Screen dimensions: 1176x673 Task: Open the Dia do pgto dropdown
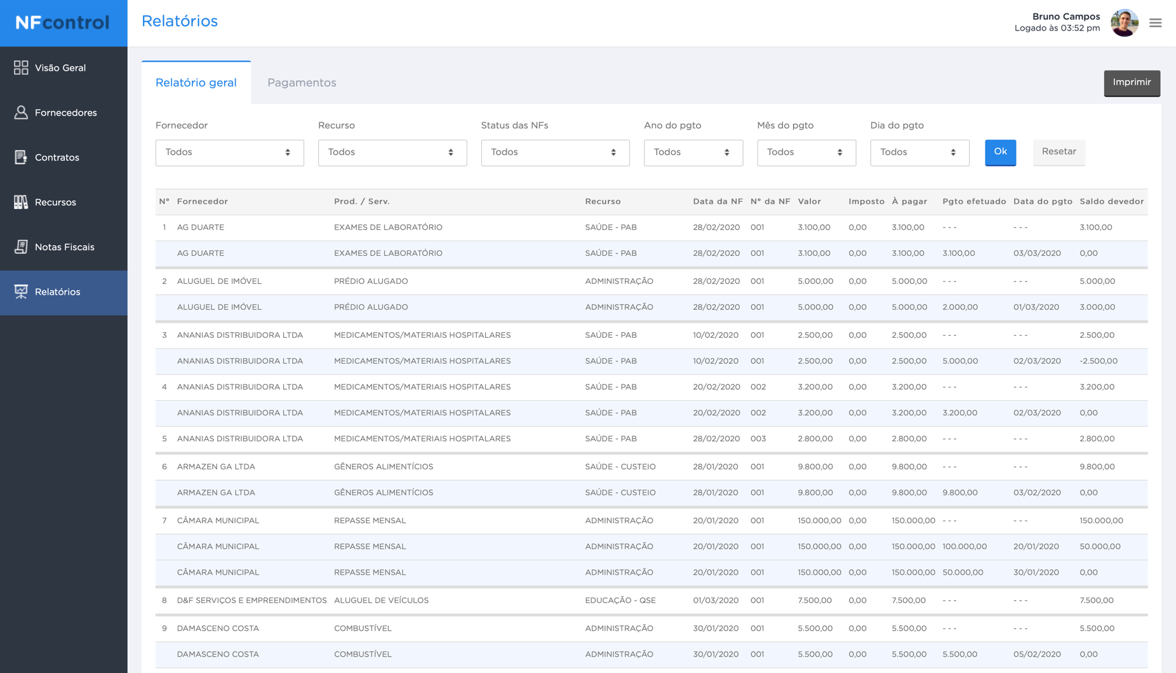tap(919, 152)
